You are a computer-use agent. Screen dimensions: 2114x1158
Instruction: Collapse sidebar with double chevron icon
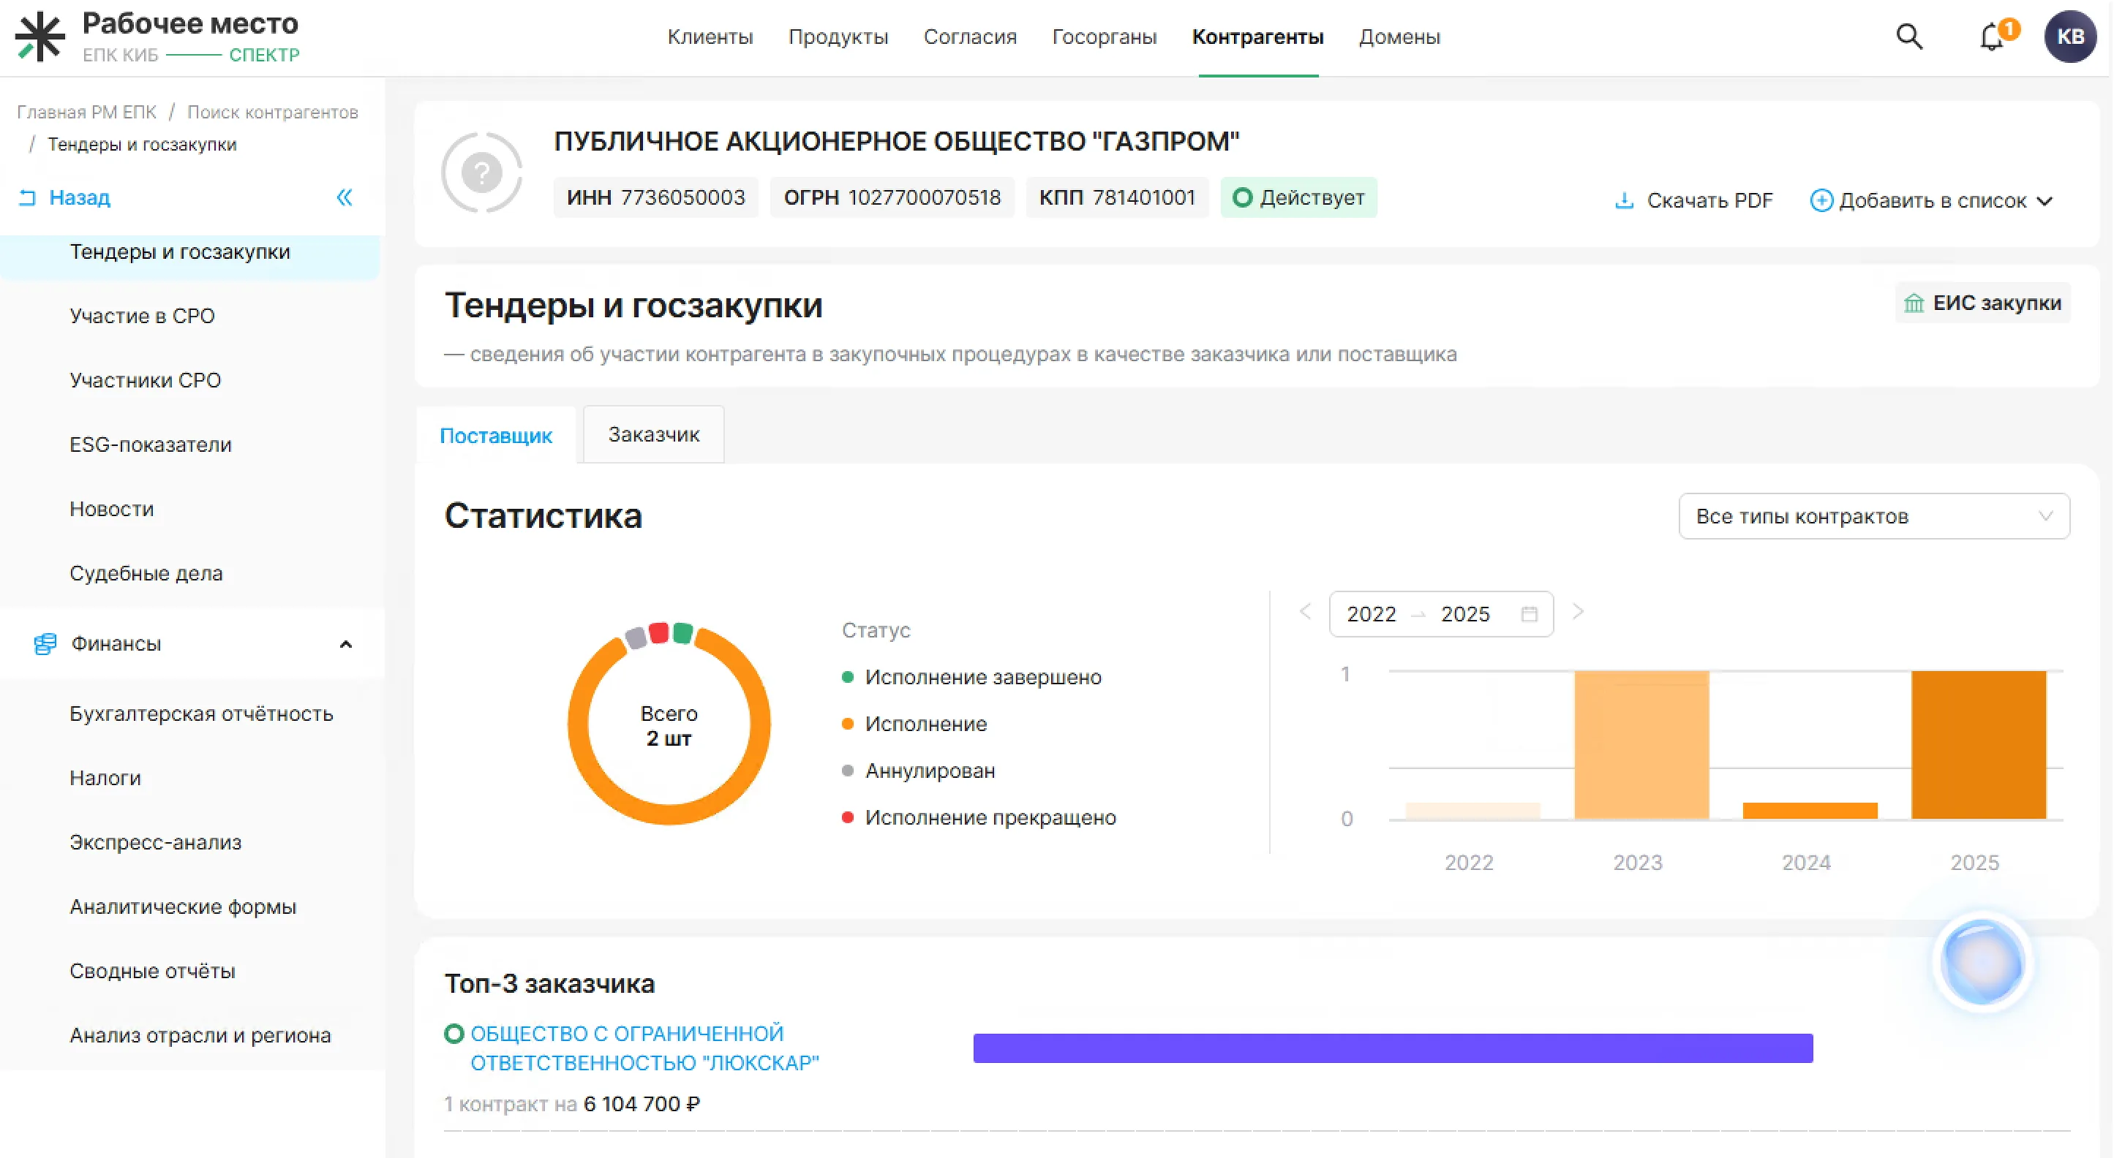(345, 197)
